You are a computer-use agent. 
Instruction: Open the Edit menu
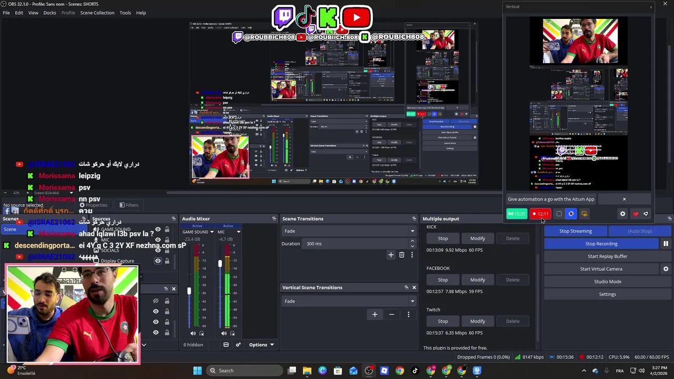coord(19,13)
